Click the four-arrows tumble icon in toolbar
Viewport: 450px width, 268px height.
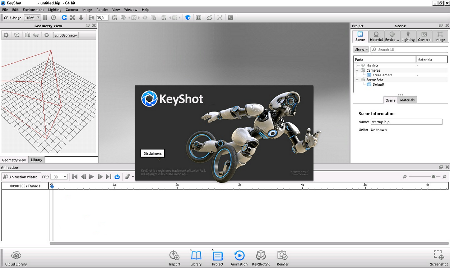click(x=73, y=18)
